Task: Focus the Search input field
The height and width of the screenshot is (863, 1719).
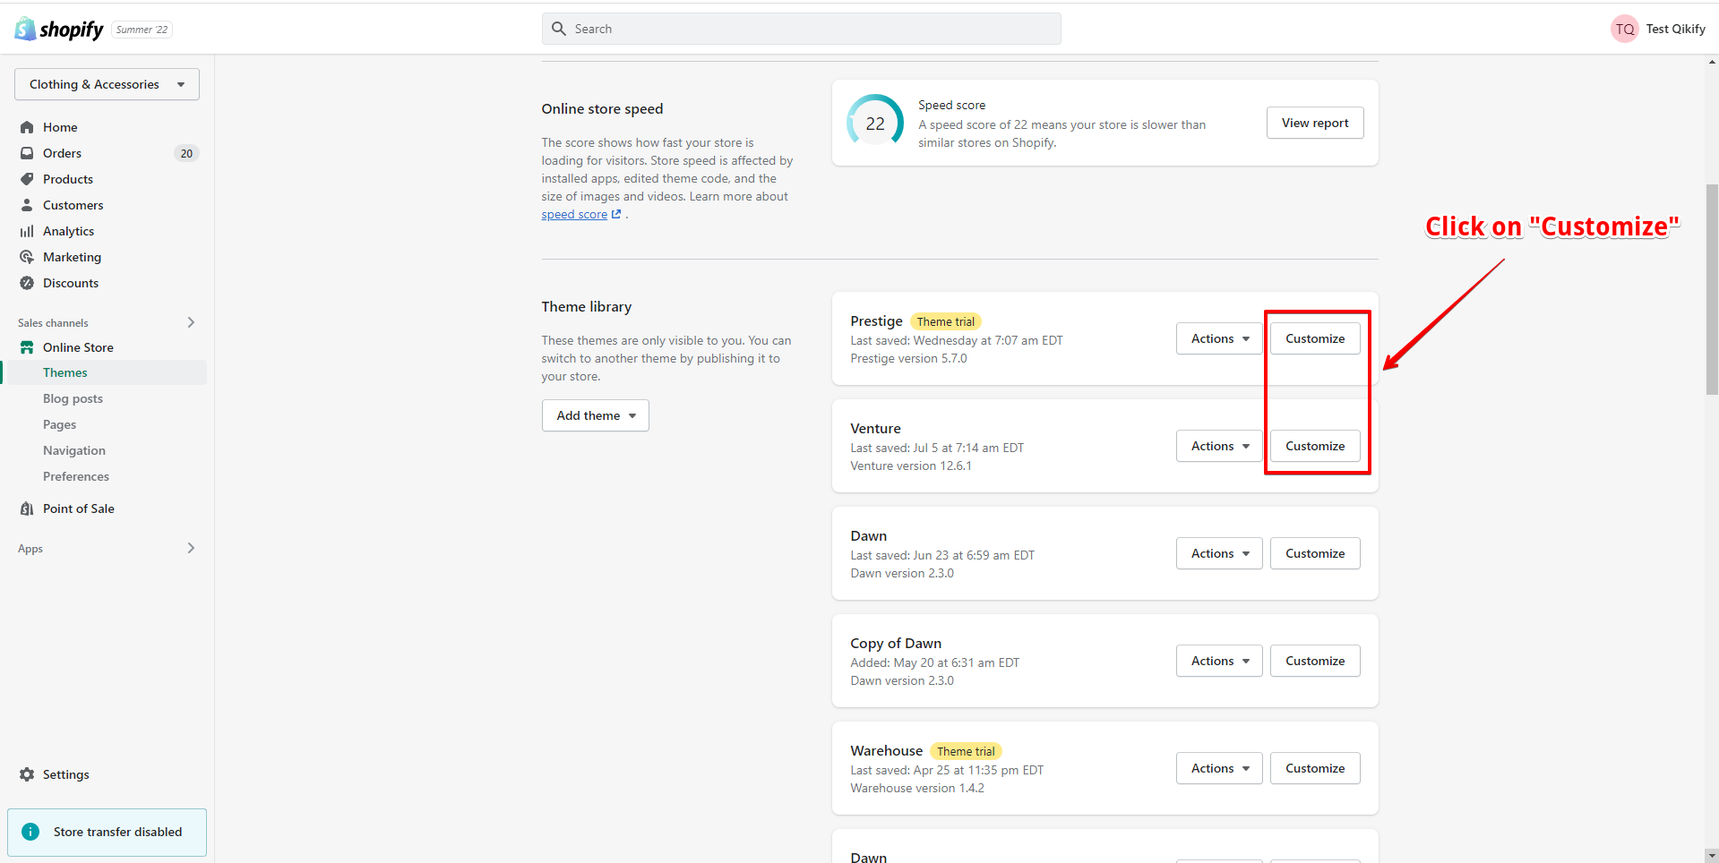Action: [x=802, y=29]
